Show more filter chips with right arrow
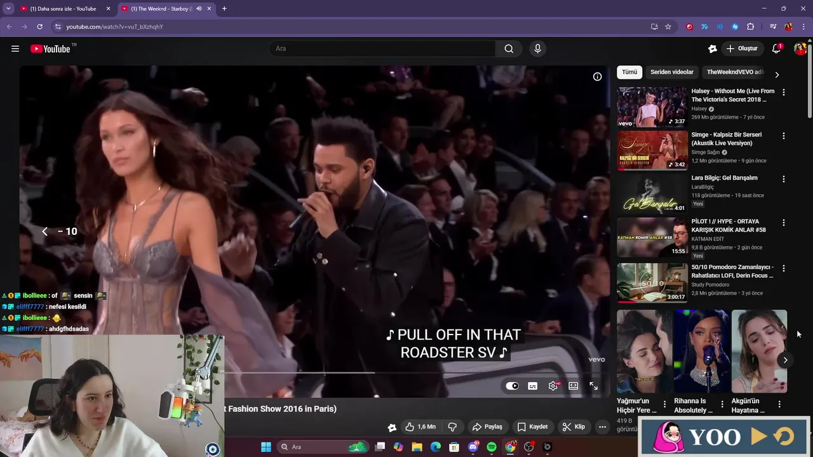The image size is (813, 457). tap(776, 74)
